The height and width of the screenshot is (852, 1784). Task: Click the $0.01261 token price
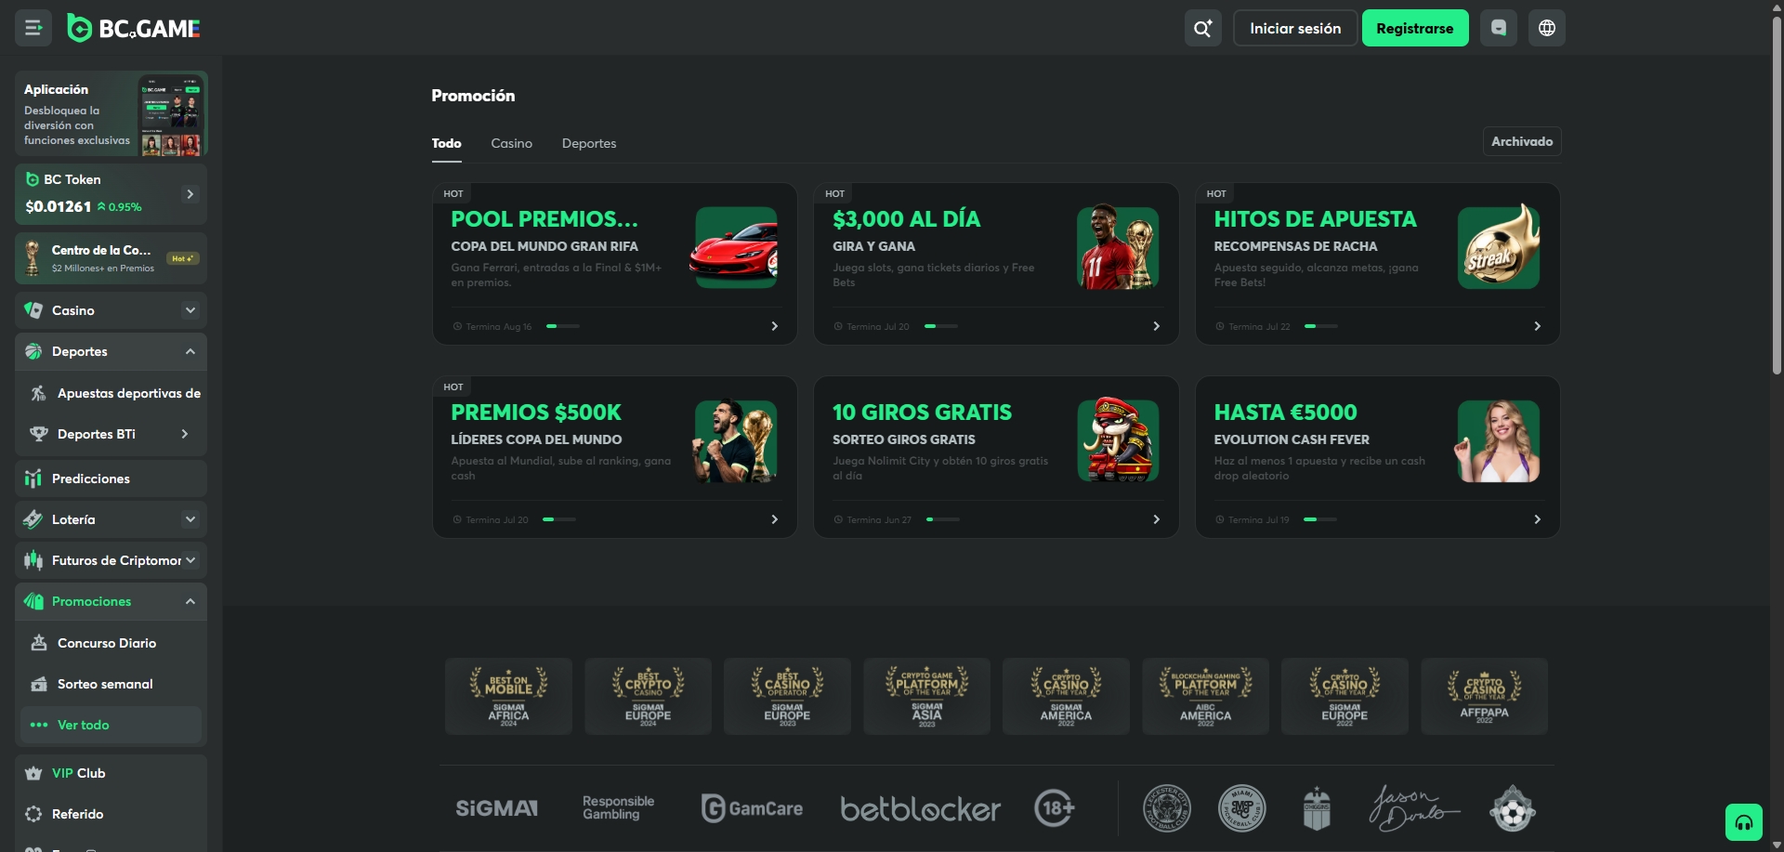click(59, 206)
